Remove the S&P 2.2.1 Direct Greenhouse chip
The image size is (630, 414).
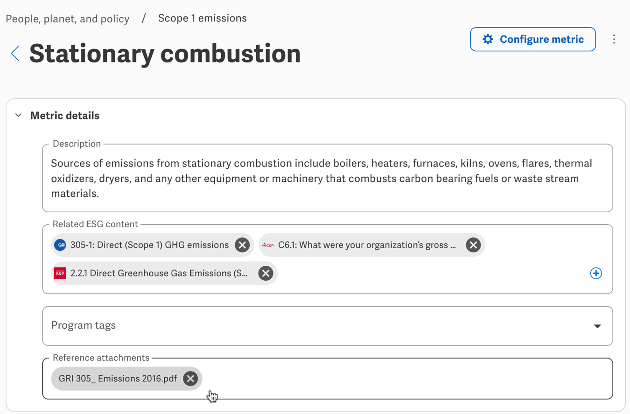pos(266,273)
